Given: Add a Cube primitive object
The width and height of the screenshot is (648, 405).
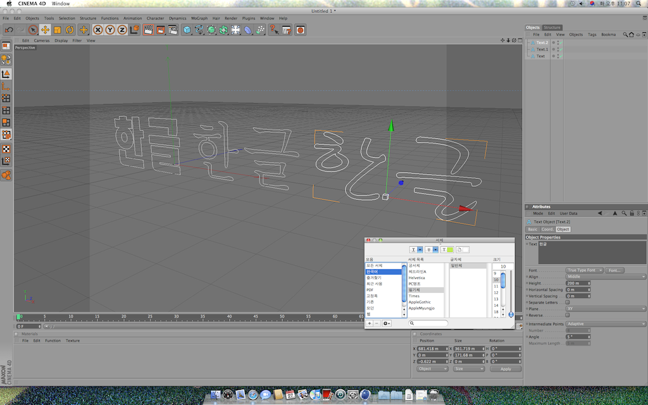Looking at the screenshot, I should pyautogui.click(x=187, y=30).
